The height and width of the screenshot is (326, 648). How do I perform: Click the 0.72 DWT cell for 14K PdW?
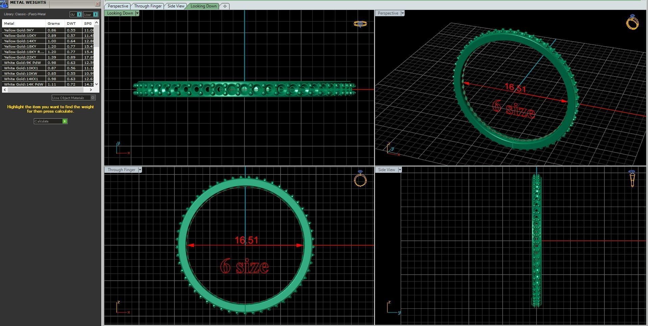[73, 84]
